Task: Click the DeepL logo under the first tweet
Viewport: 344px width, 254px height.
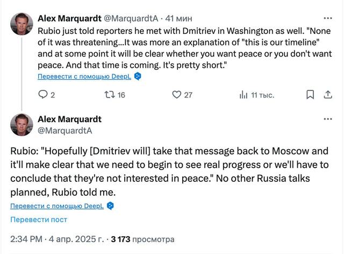Action: [138, 76]
